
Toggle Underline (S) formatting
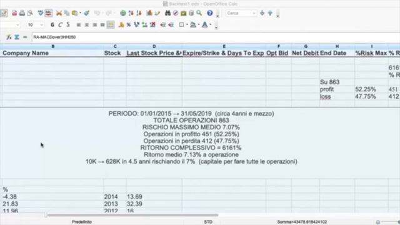pyautogui.click(x=68, y=25)
